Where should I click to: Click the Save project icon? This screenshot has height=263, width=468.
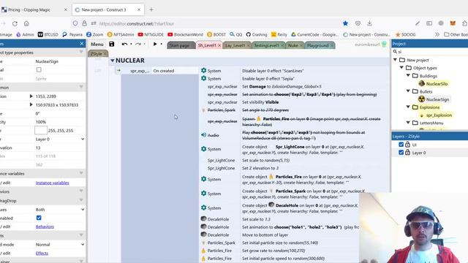pos(112,44)
